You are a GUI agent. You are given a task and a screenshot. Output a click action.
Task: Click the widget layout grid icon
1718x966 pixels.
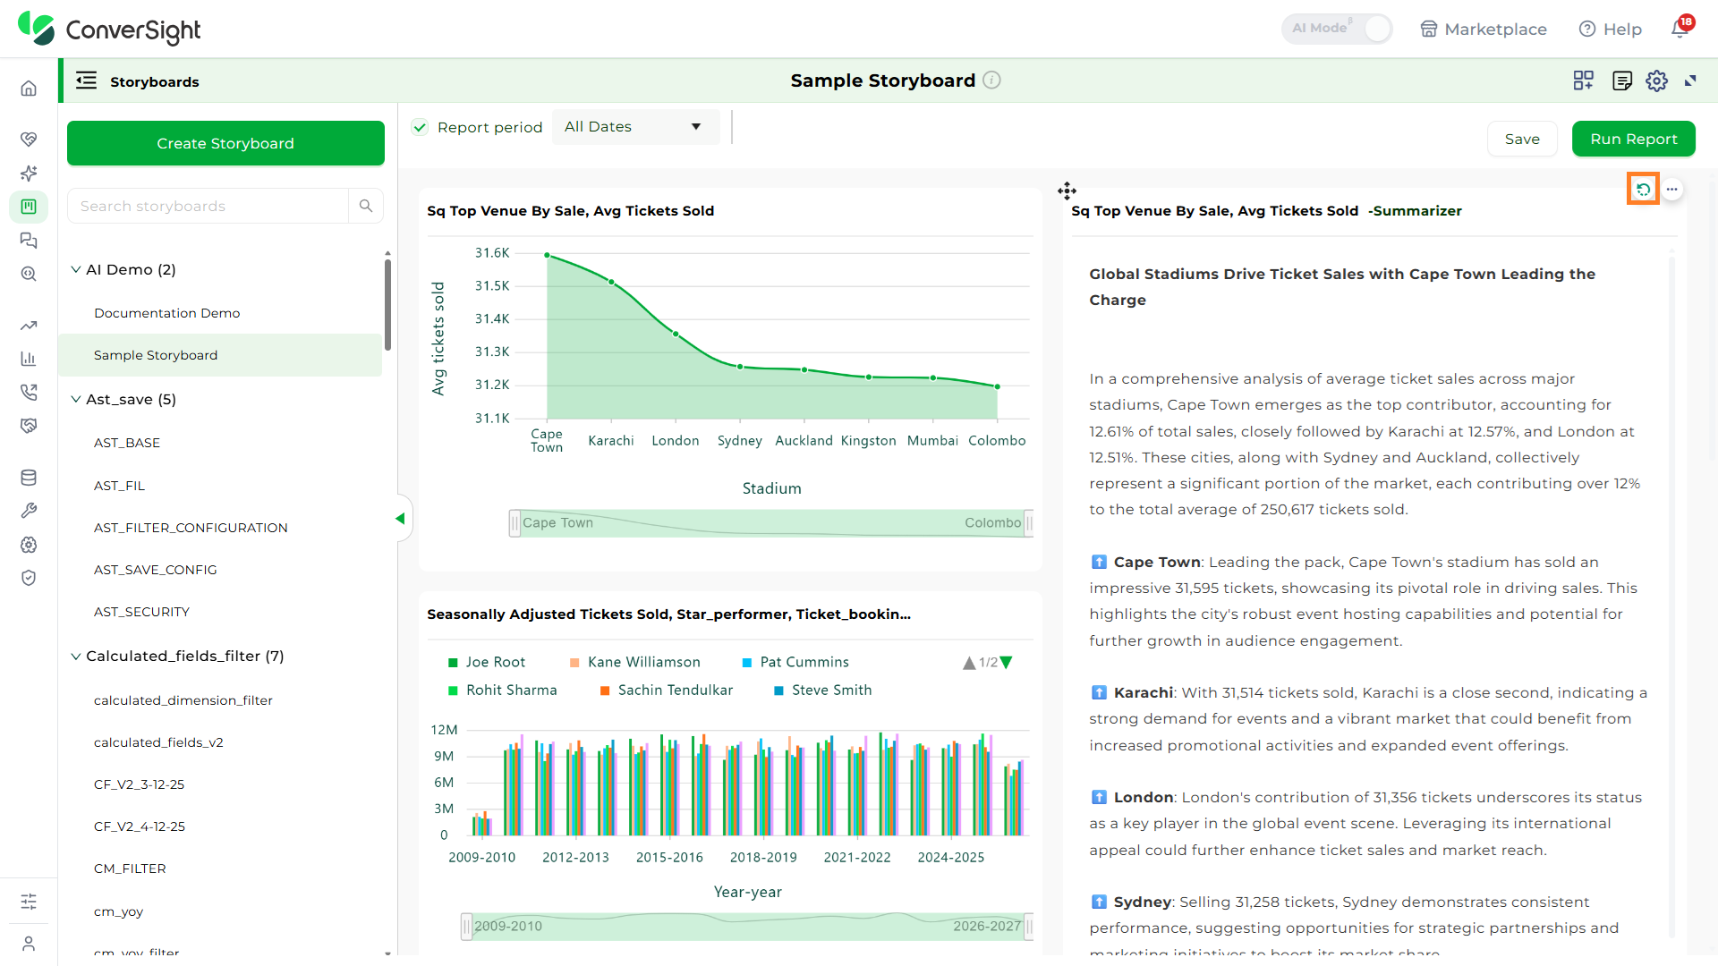[x=1584, y=80]
